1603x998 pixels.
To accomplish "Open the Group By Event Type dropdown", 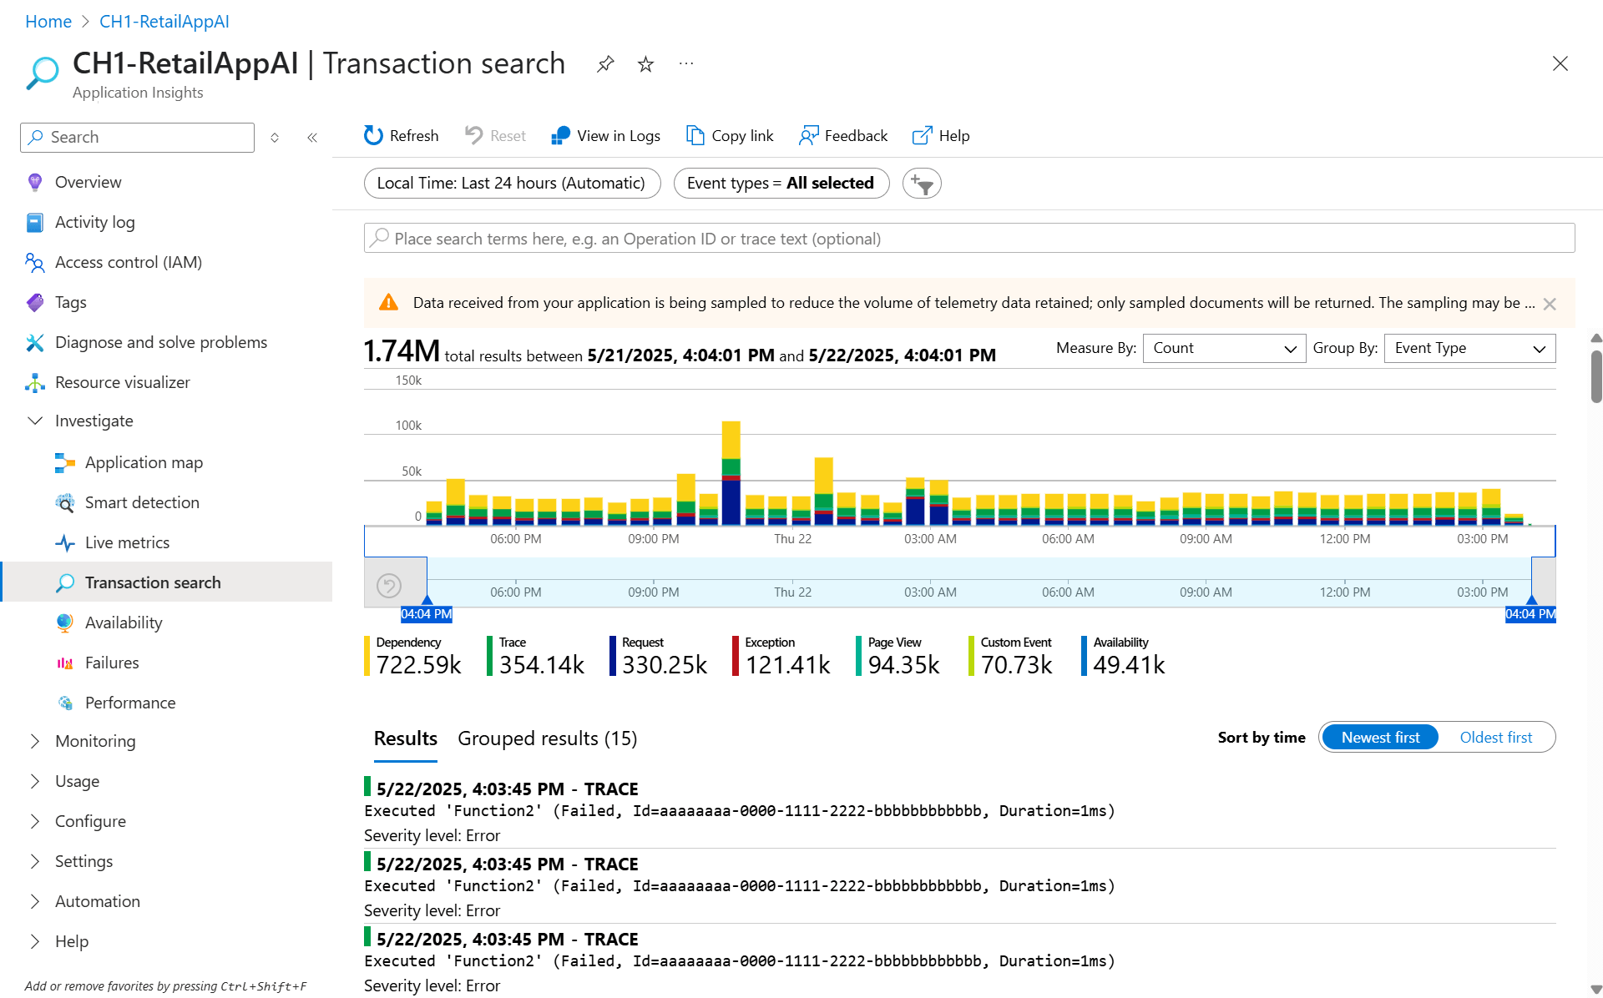I will click(x=1469, y=348).
